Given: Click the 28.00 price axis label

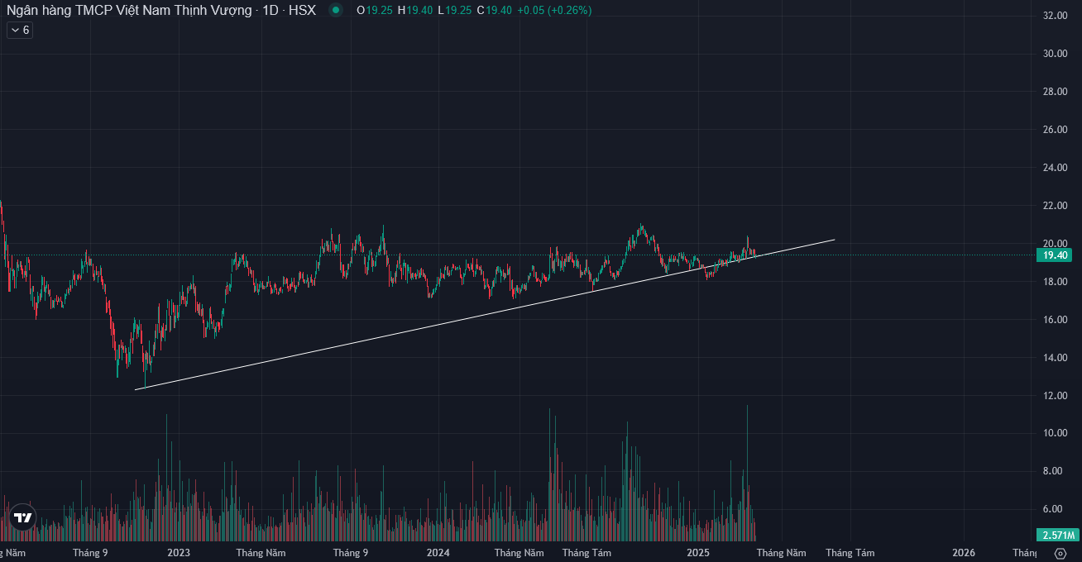Looking at the screenshot, I should (x=1054, y=92).
